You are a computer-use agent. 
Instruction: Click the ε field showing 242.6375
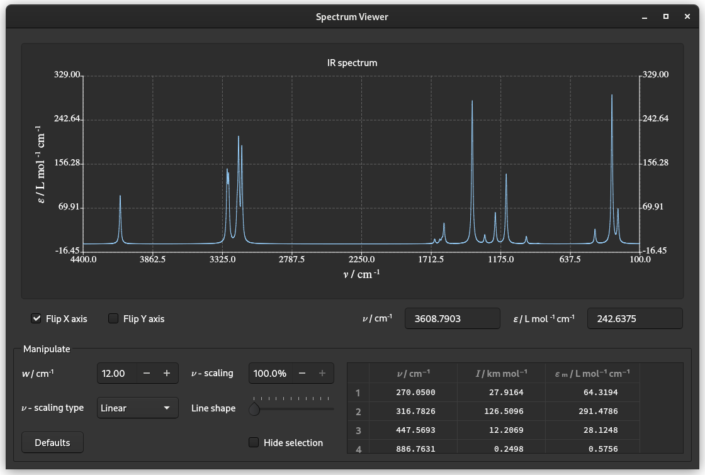(x=635, y=318)
